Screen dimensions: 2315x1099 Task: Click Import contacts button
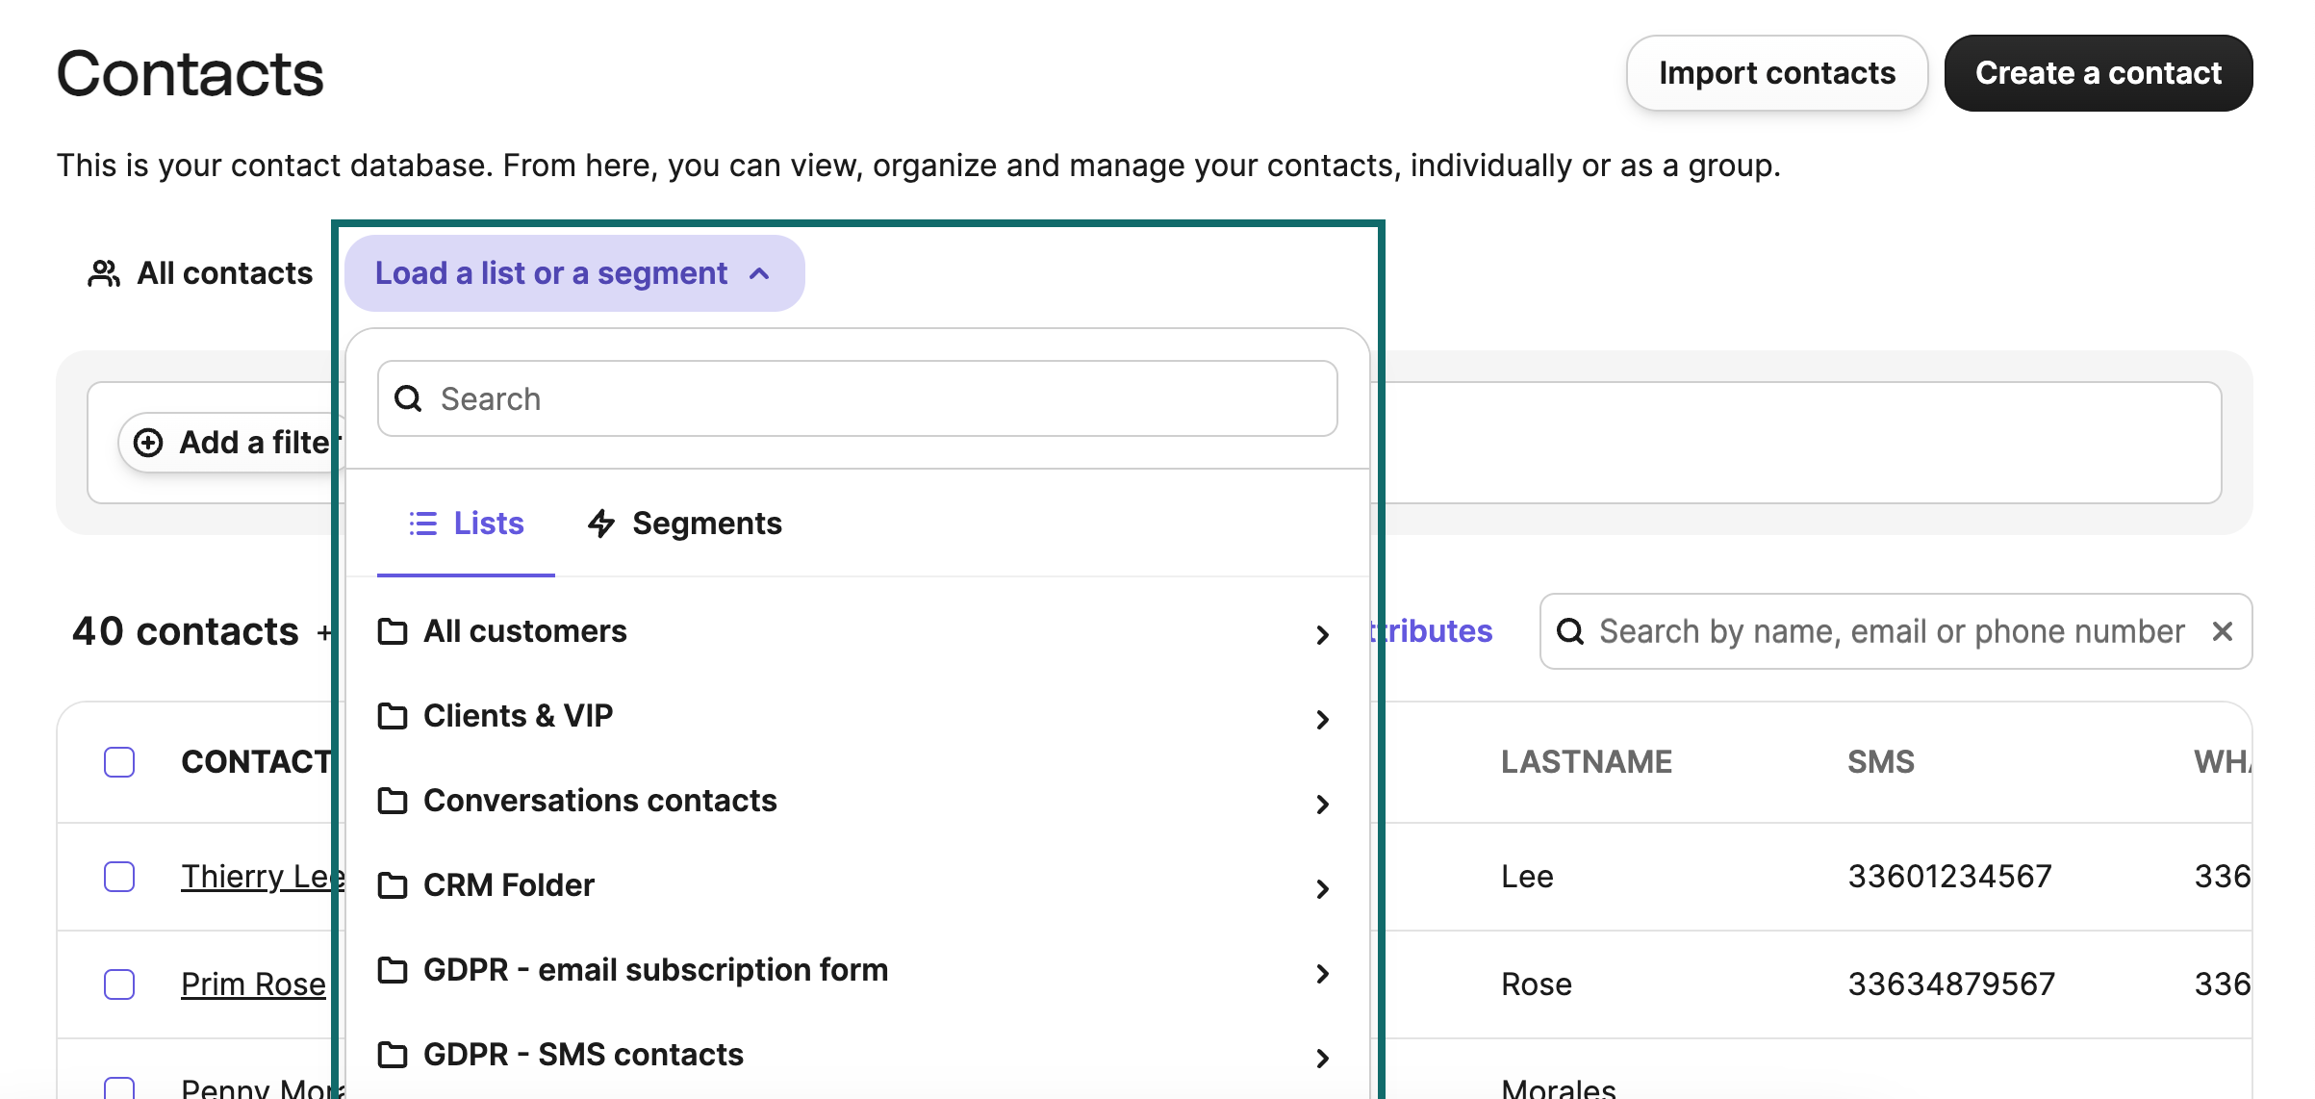tap(1777, 73)
